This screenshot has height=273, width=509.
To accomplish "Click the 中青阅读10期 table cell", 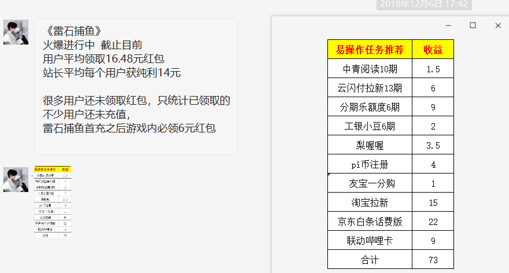I will (x=370, y=68).
